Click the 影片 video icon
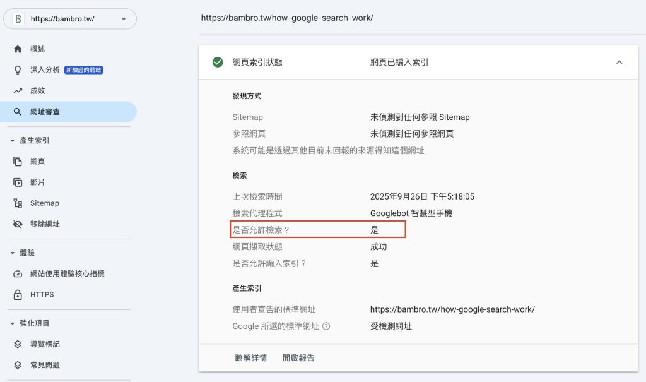 [x=18, y=182]
